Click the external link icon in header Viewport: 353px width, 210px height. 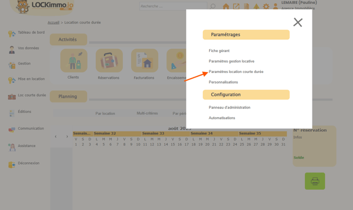point(236,6)
